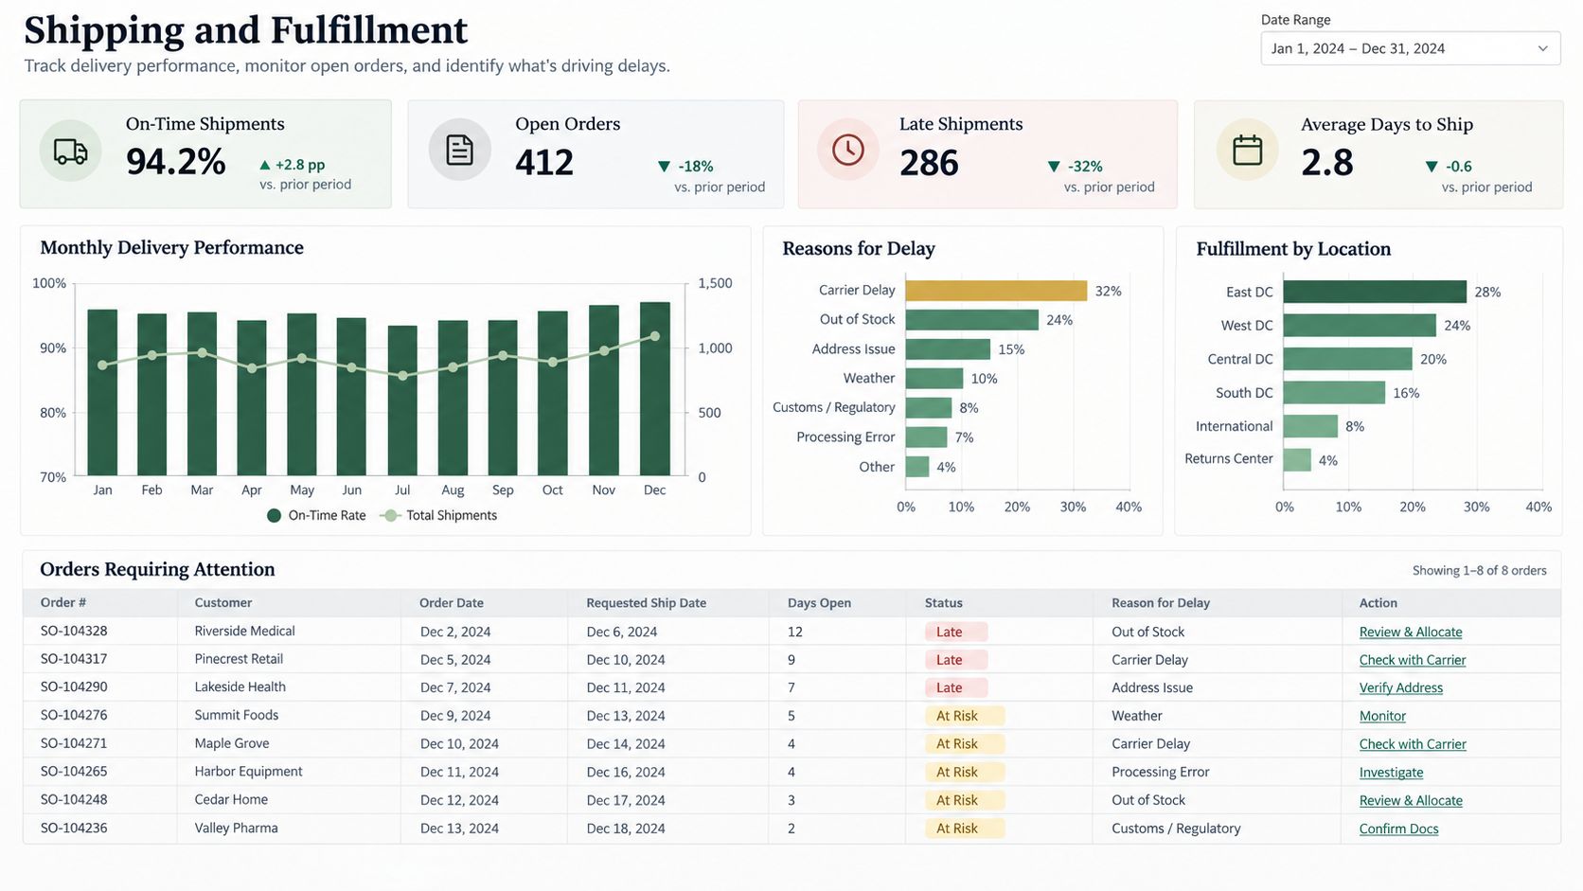Click Check with Carrier for Maple Grove
This screenshot has height=891, width=1583.
click(x=1413, y=744)
